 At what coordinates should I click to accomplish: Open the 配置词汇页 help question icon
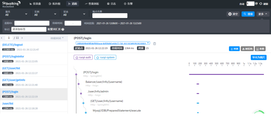click(x=63, y=29)
